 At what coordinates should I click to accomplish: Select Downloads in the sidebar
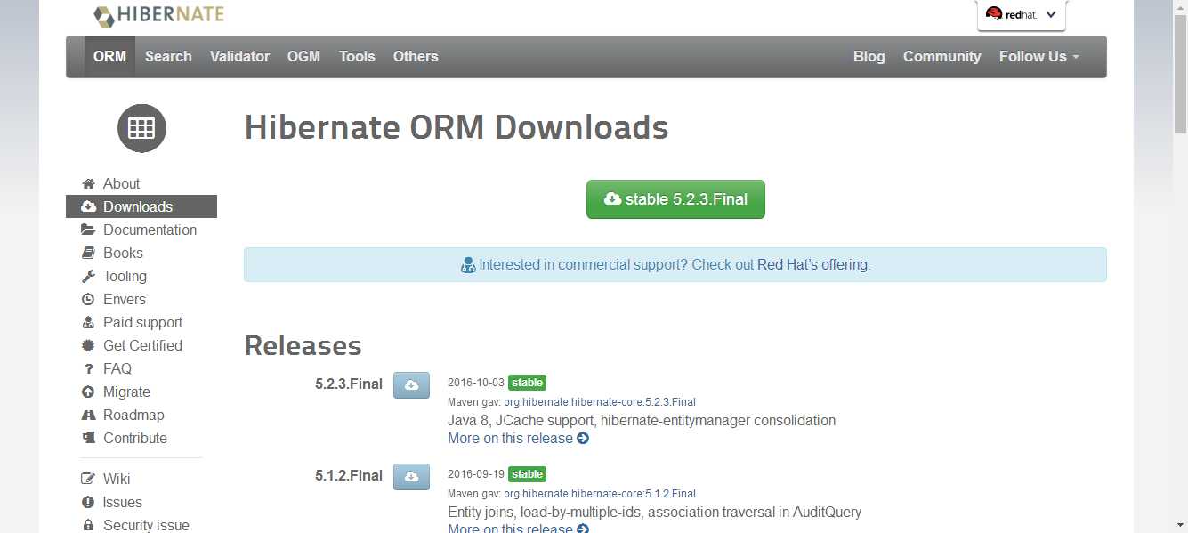(141, 206)
